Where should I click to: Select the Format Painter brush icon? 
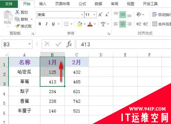pyautogui.click(x=17, y=26)
